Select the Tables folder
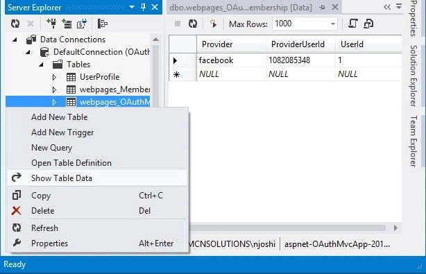Screen dimensions: 426x274 (x=78, y=65)
